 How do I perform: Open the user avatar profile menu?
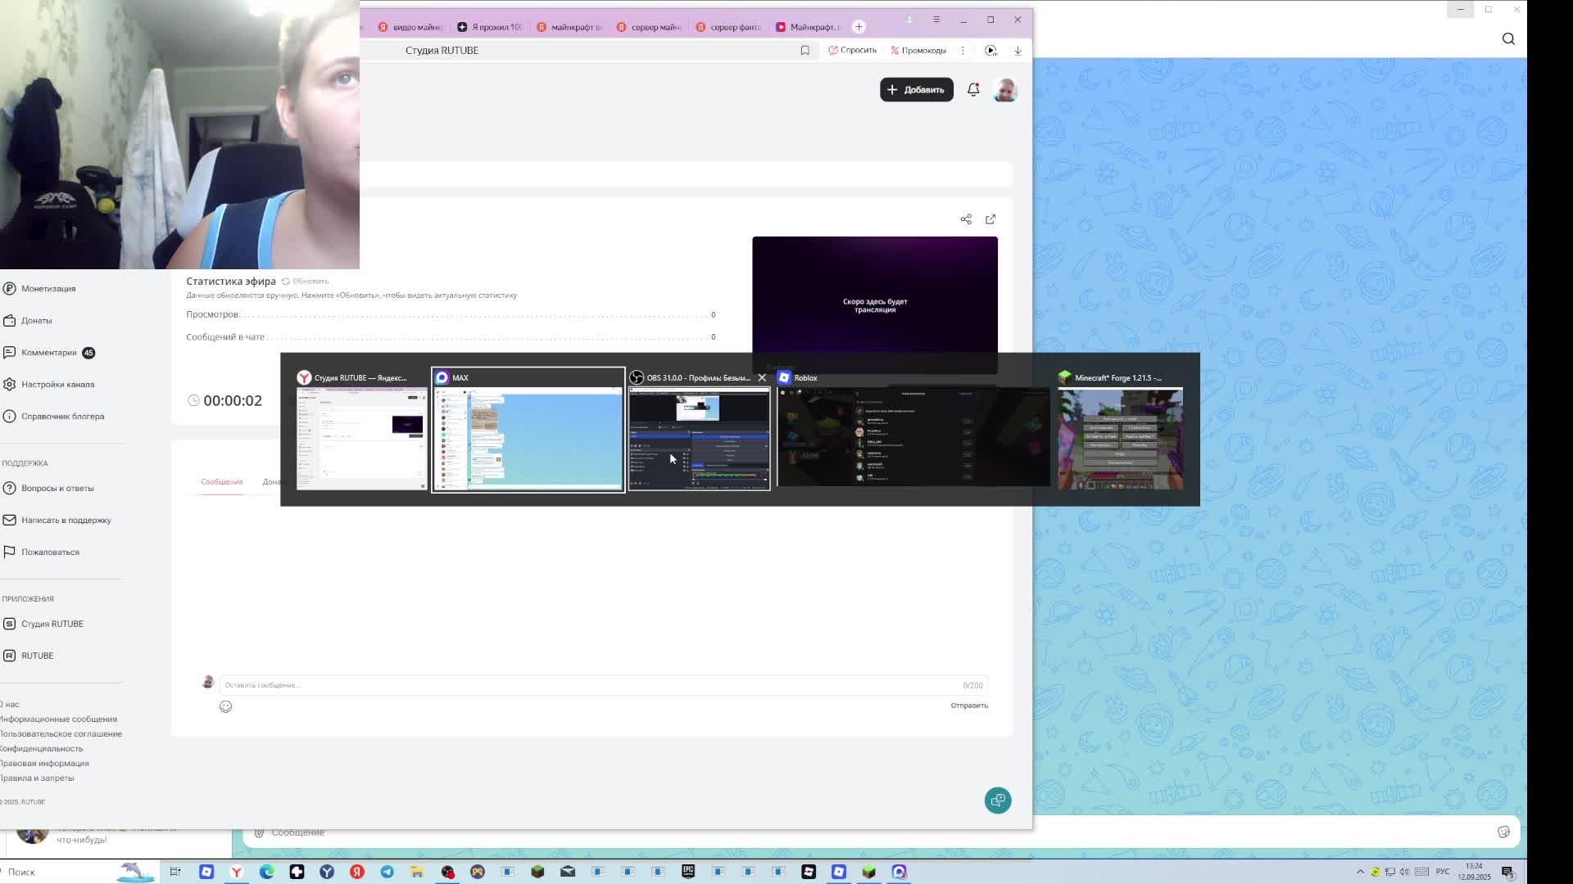pos(1005,90)
